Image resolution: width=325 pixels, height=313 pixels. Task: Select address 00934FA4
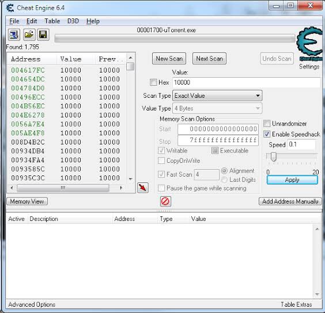[x=28, y=160]
